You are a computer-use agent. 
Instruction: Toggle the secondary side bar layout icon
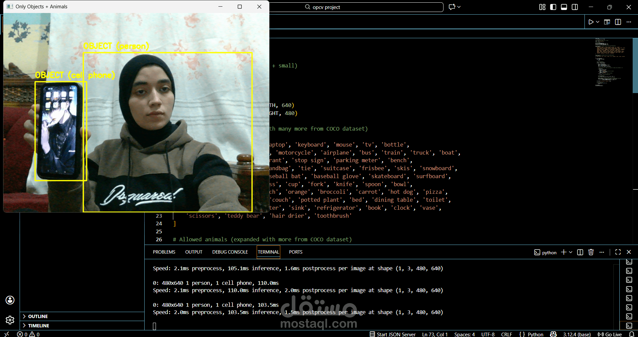tap(575, 7)
